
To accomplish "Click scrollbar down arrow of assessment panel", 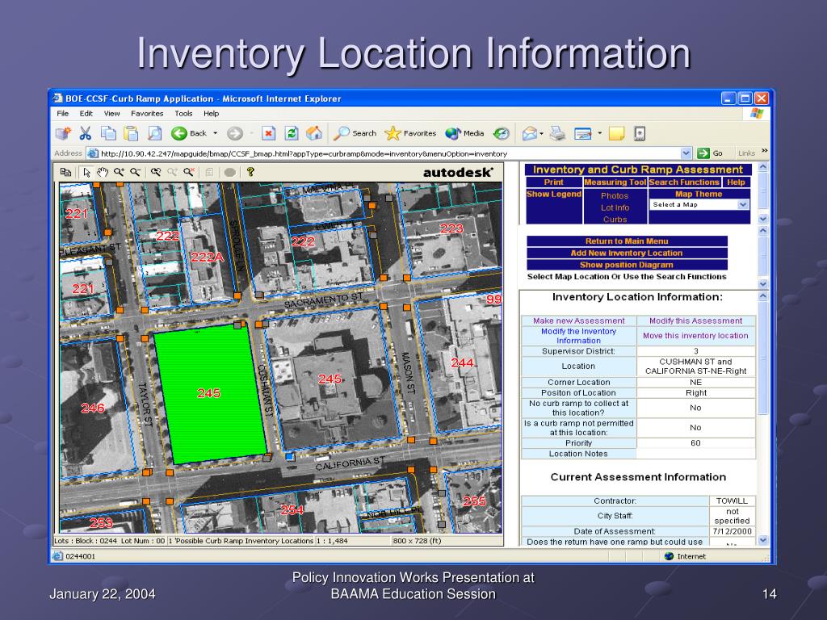I will click(x=762, y=540).
